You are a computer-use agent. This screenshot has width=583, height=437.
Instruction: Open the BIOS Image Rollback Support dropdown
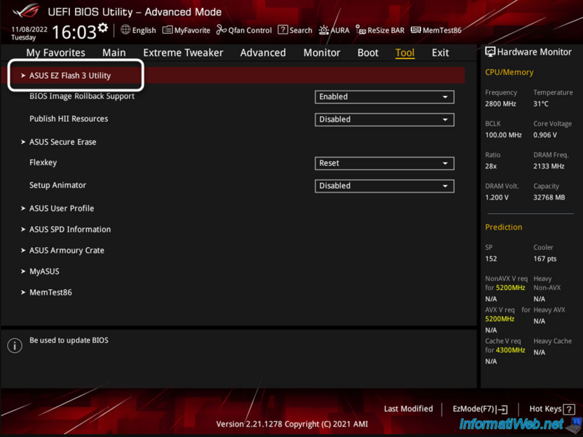point(384,97)
